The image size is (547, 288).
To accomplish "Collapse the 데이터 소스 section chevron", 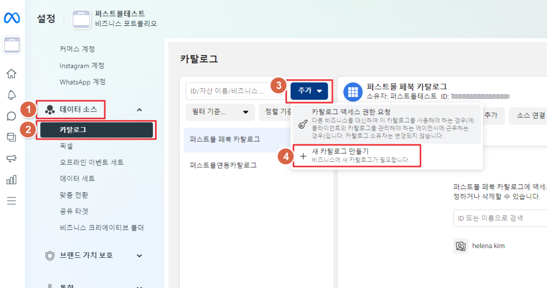I will tap(139, 110).
